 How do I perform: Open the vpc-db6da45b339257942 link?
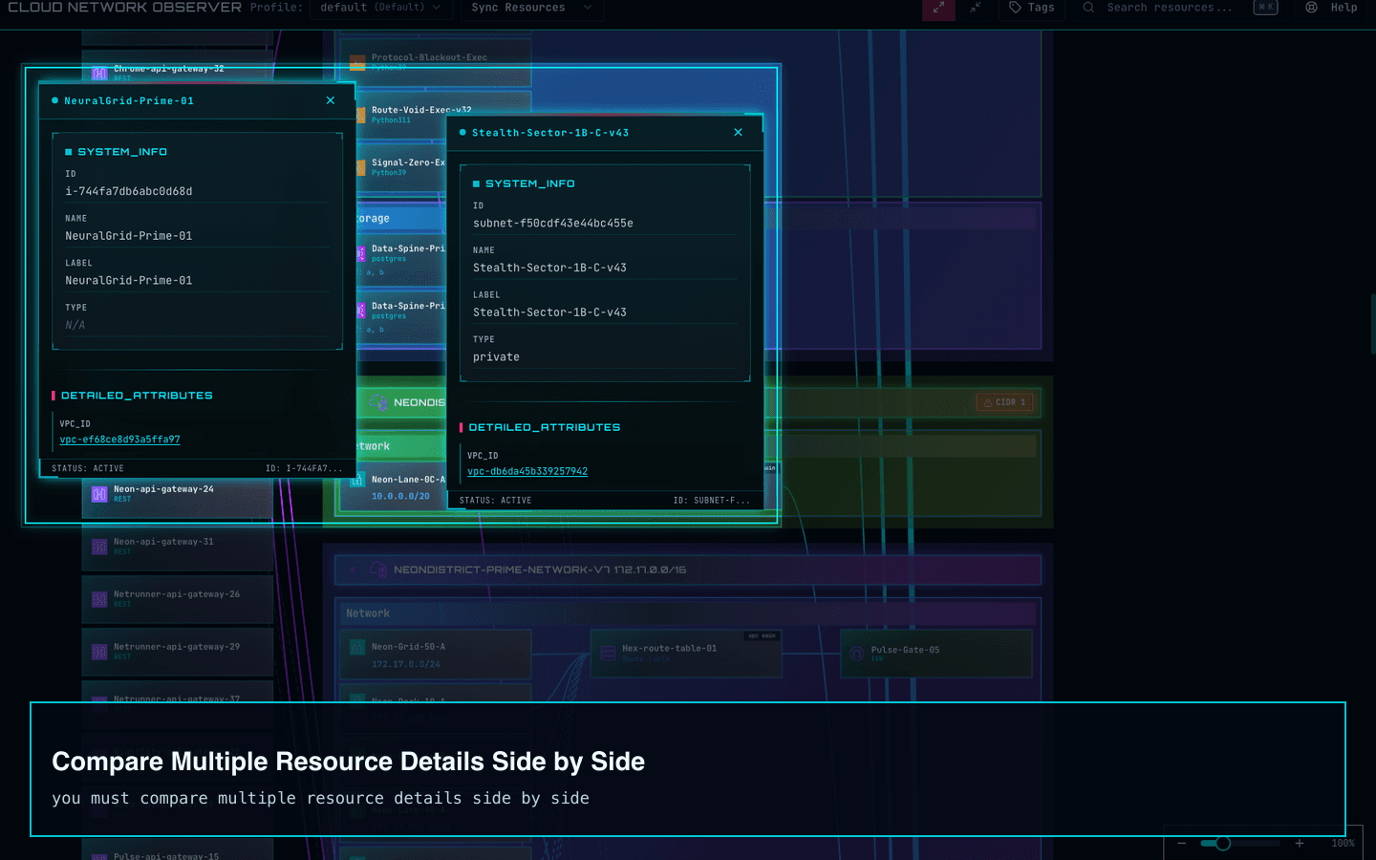tap(527, 471)
